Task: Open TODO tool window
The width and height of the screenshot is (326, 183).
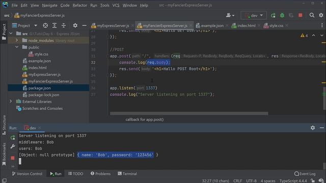Action: coord(76,174)
